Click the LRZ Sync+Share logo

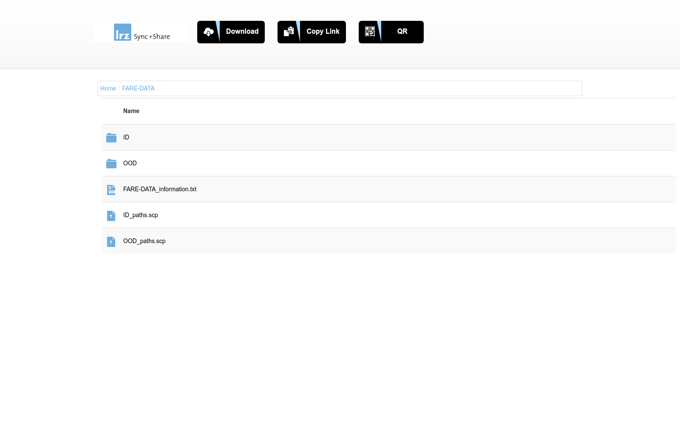click(x=141, y=32)
